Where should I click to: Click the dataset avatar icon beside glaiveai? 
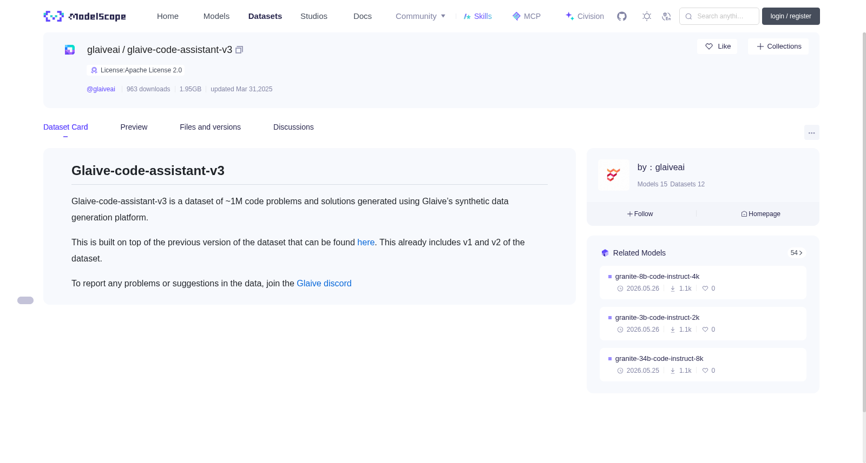(70, 50)
